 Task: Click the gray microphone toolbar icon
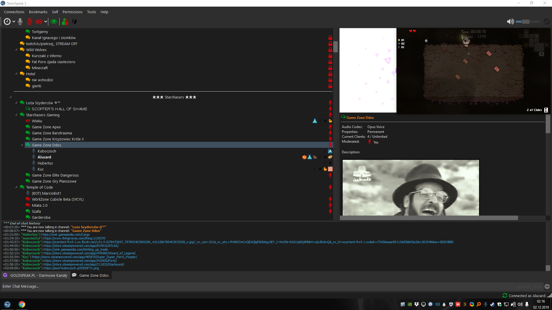20,22
